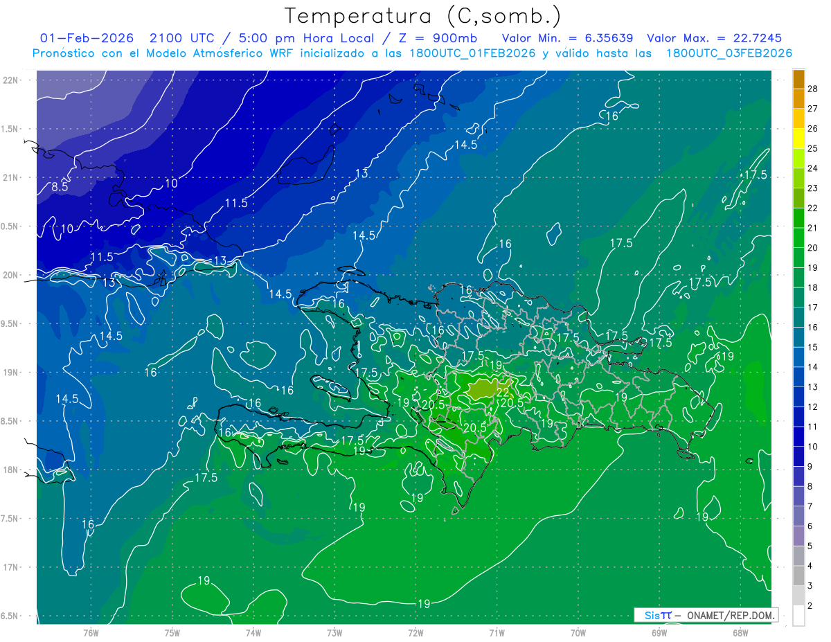Click the color bar swatch between 21 and 22
The image size is (831, 642).
[x=798, y=218]
